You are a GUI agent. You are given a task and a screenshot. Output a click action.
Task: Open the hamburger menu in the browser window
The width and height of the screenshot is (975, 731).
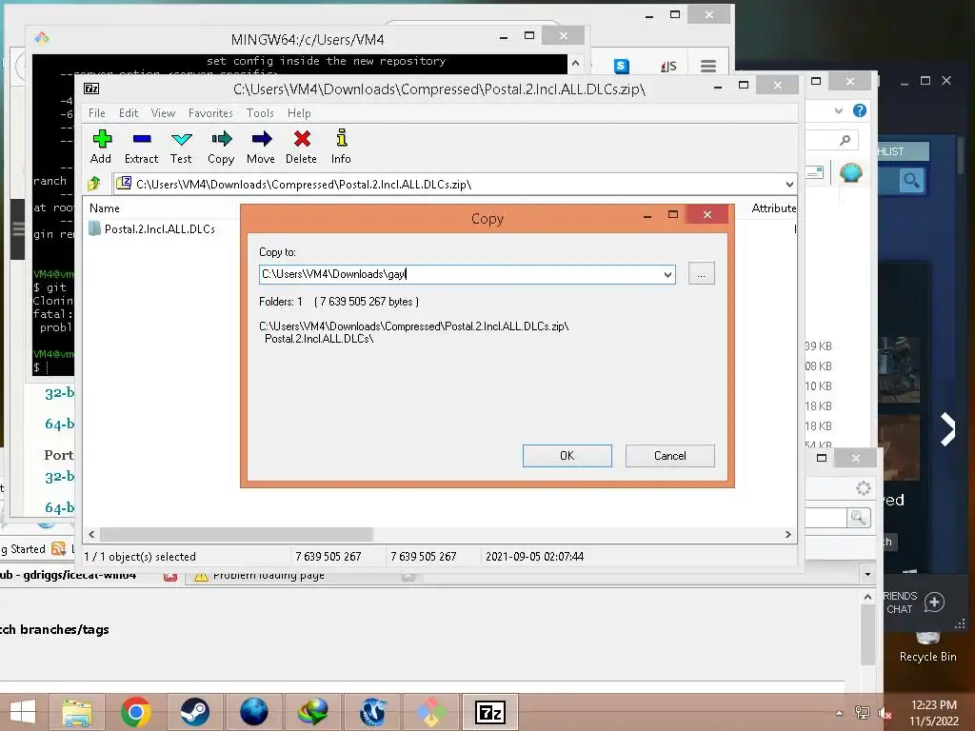coord(708,66)
